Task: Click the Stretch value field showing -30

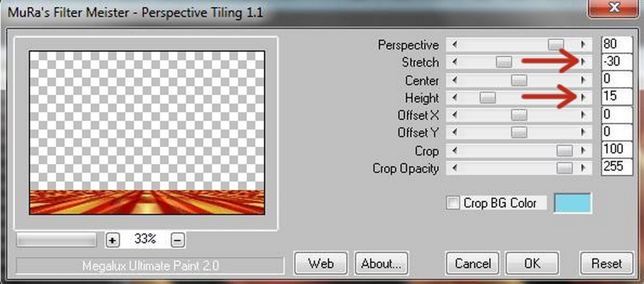Action: (x=616, y=61)
